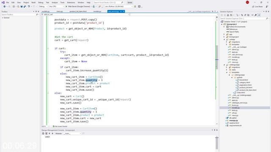Image resolution: width=271 pixels, height=152 pixels.
Task: Select pagination.html in Solution Explorer
Action: (246, 85)
